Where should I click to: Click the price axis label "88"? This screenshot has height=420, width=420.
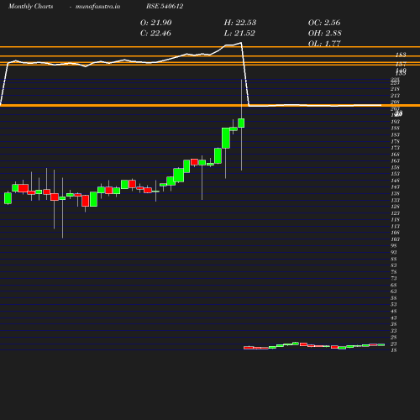pyautogui.click(x=394, y=259)
